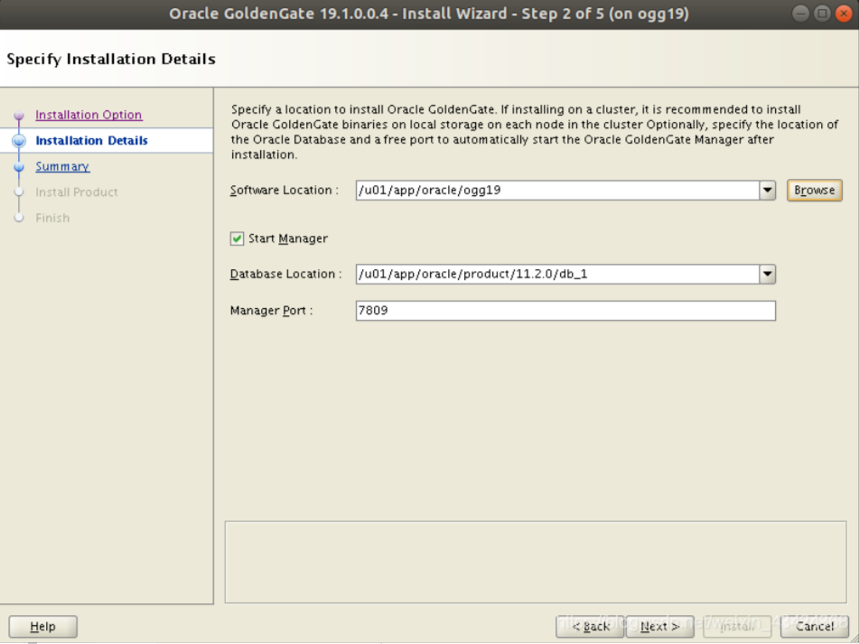The image size is (859, 644).
Task: Expand the Database Location dropdown arrow
Action: (768, 275)
